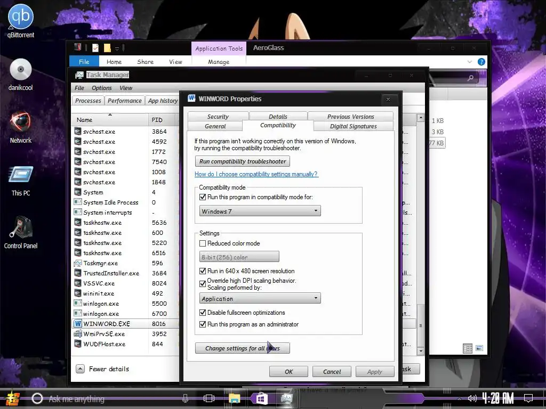Click the Word icon of WINWORD.EXE row
The image size is (546, 409).
tap(78, 324)
